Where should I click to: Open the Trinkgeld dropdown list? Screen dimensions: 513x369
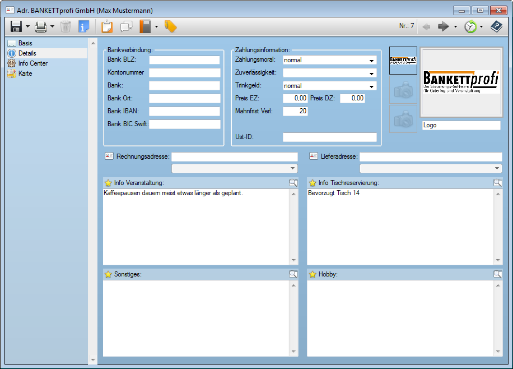[x=371, y=86]
